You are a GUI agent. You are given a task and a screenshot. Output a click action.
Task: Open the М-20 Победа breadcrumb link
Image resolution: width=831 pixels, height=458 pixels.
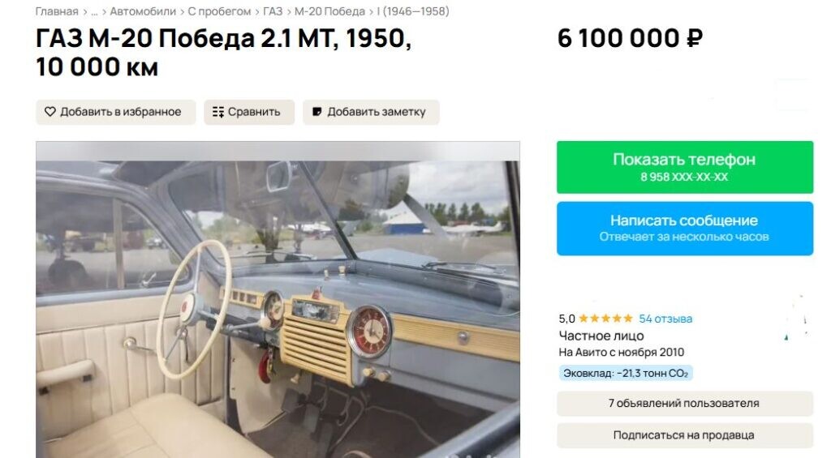coord(329,11)
